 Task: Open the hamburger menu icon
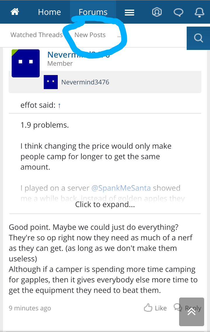129,13
